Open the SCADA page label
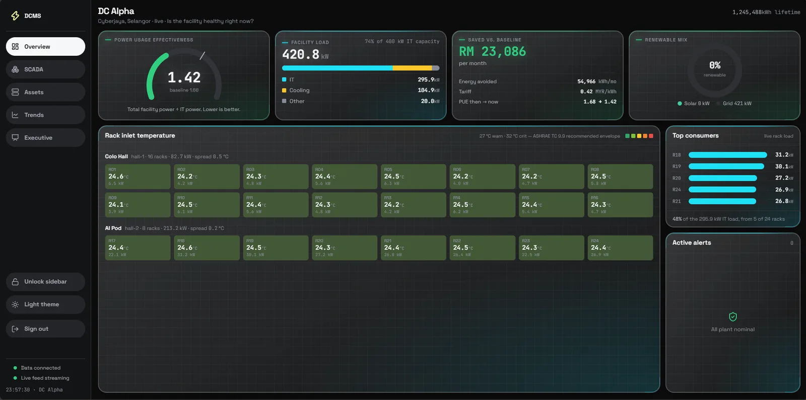This screenshot has width=806, height=400. (x=34, y=69)
